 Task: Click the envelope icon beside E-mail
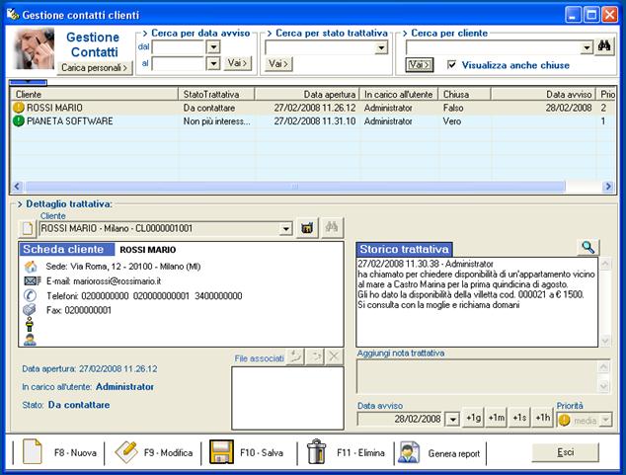[32, 281]
